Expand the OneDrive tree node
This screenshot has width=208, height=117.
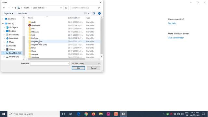click(3, 19)
